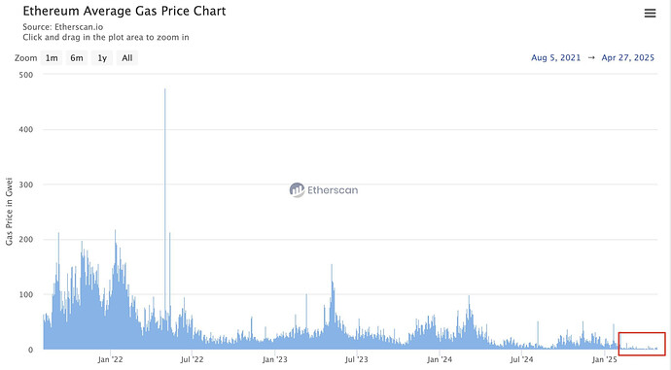The width and height of the screenshot is (671, 370).
Task: Click the Jan '22 axis label
Action: coord(110,359)
